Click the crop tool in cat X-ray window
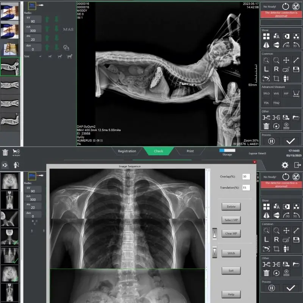 [276, 78]
